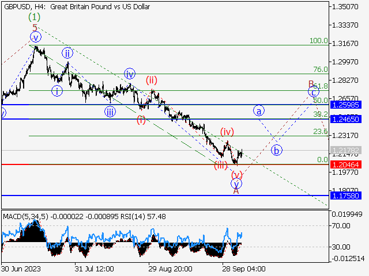
Task: Select the Fibonacci 50.0 level label
Action: 321,101
